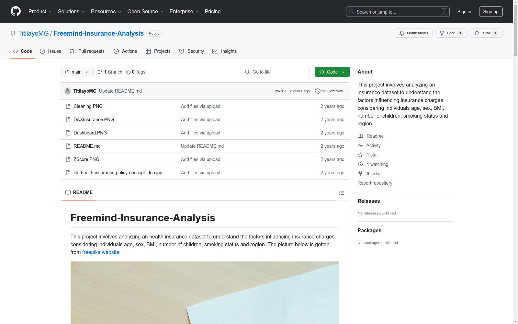View 13 Commits history
The image size is (518, 324).
(329, 91)
